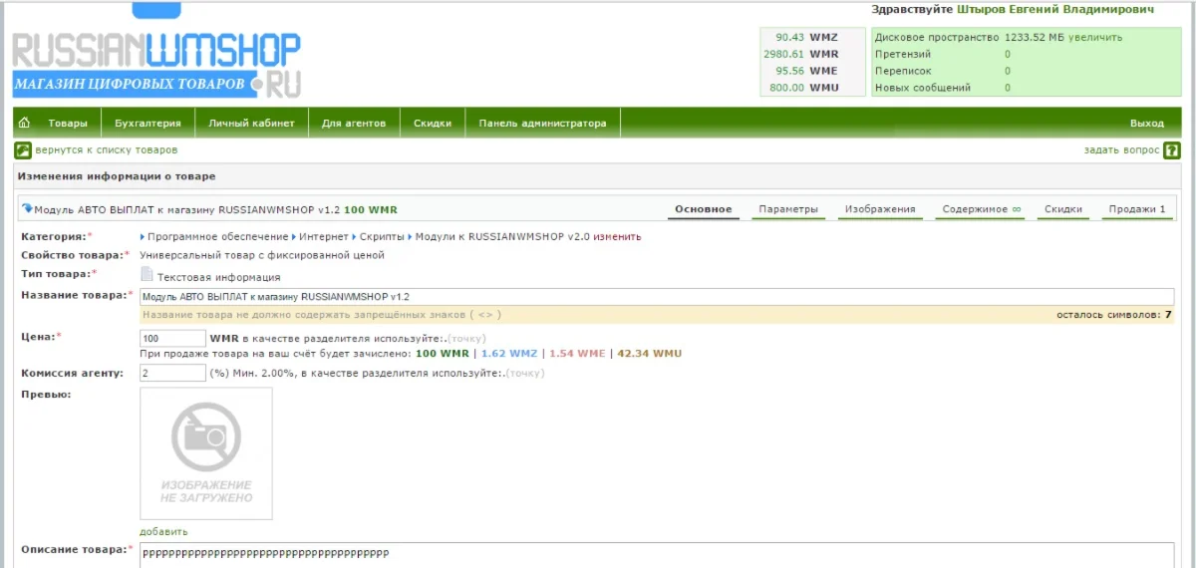Click the product icon beside the module title
The width and height of the screenshot is (1196, 568).
pos(27,209)
